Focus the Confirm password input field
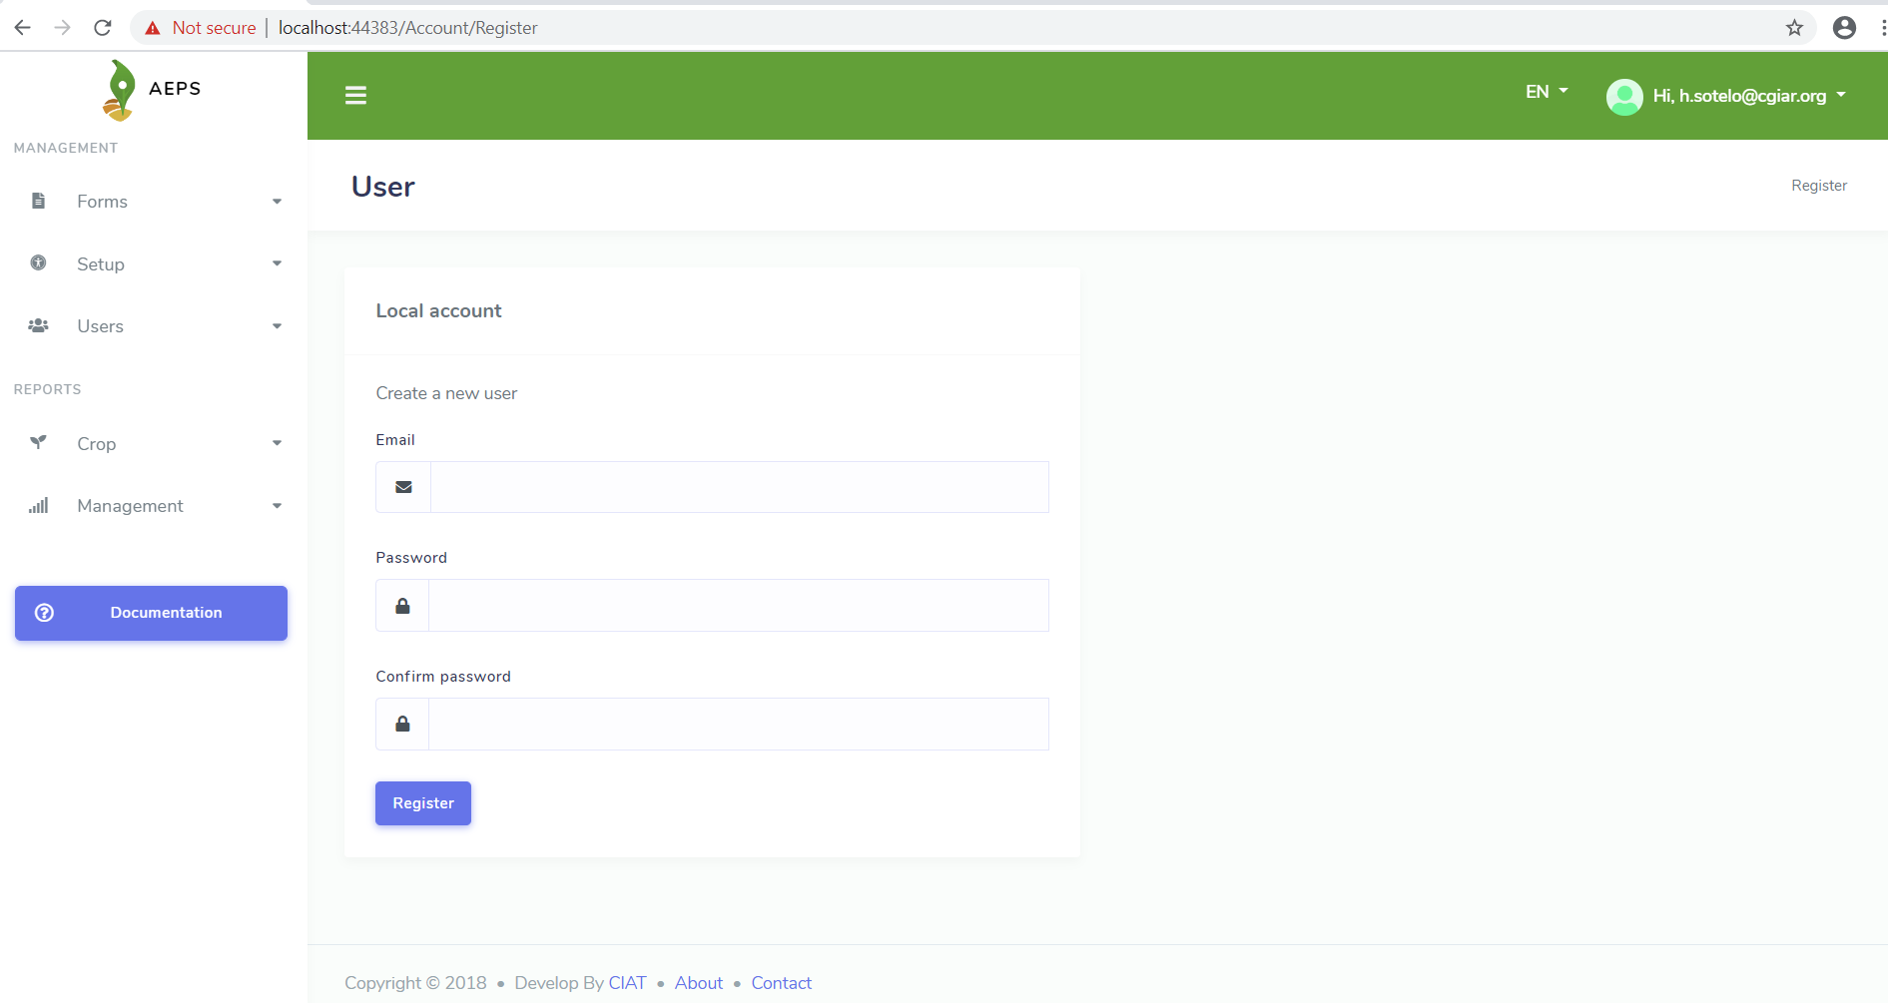 739,724
